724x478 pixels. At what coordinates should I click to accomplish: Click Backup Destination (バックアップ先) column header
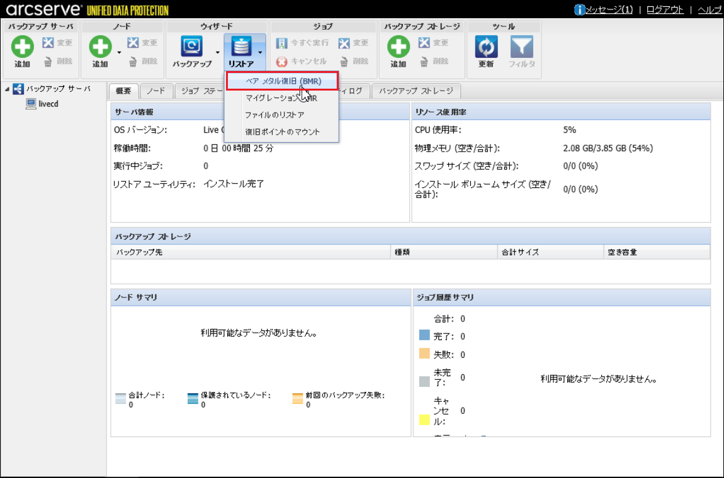pos(251,252)
